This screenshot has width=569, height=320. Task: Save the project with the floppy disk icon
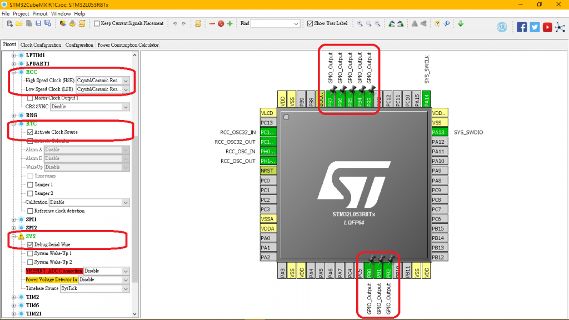point(38,23)
